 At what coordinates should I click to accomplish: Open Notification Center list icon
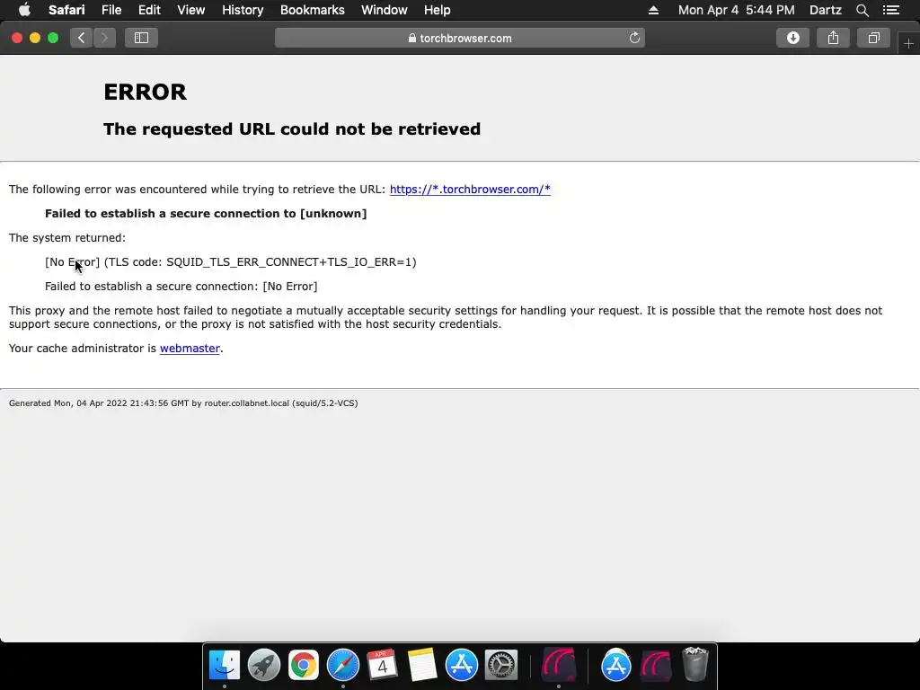click(890, 10)
